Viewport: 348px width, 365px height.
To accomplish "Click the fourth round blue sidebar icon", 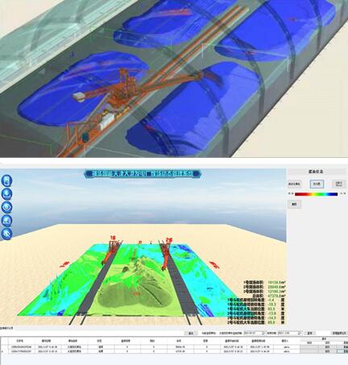I will [x=6, y=221].
